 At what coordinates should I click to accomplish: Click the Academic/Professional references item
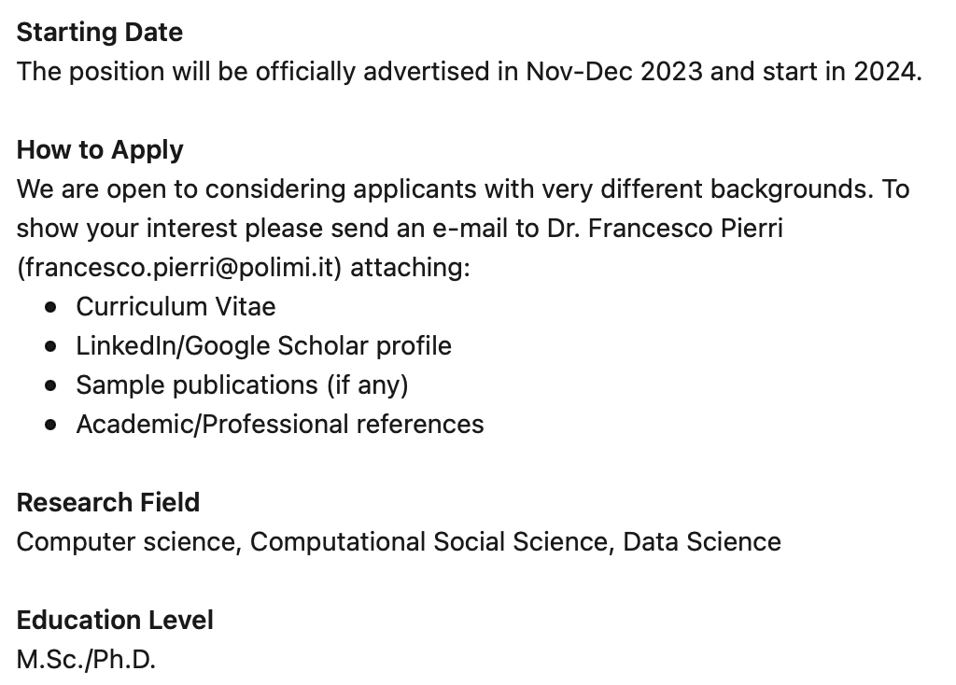(x=280, y=425)
